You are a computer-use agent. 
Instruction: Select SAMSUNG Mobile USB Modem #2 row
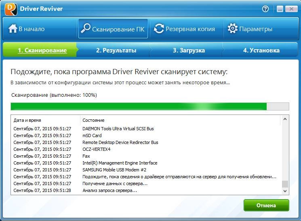point(146,170)
